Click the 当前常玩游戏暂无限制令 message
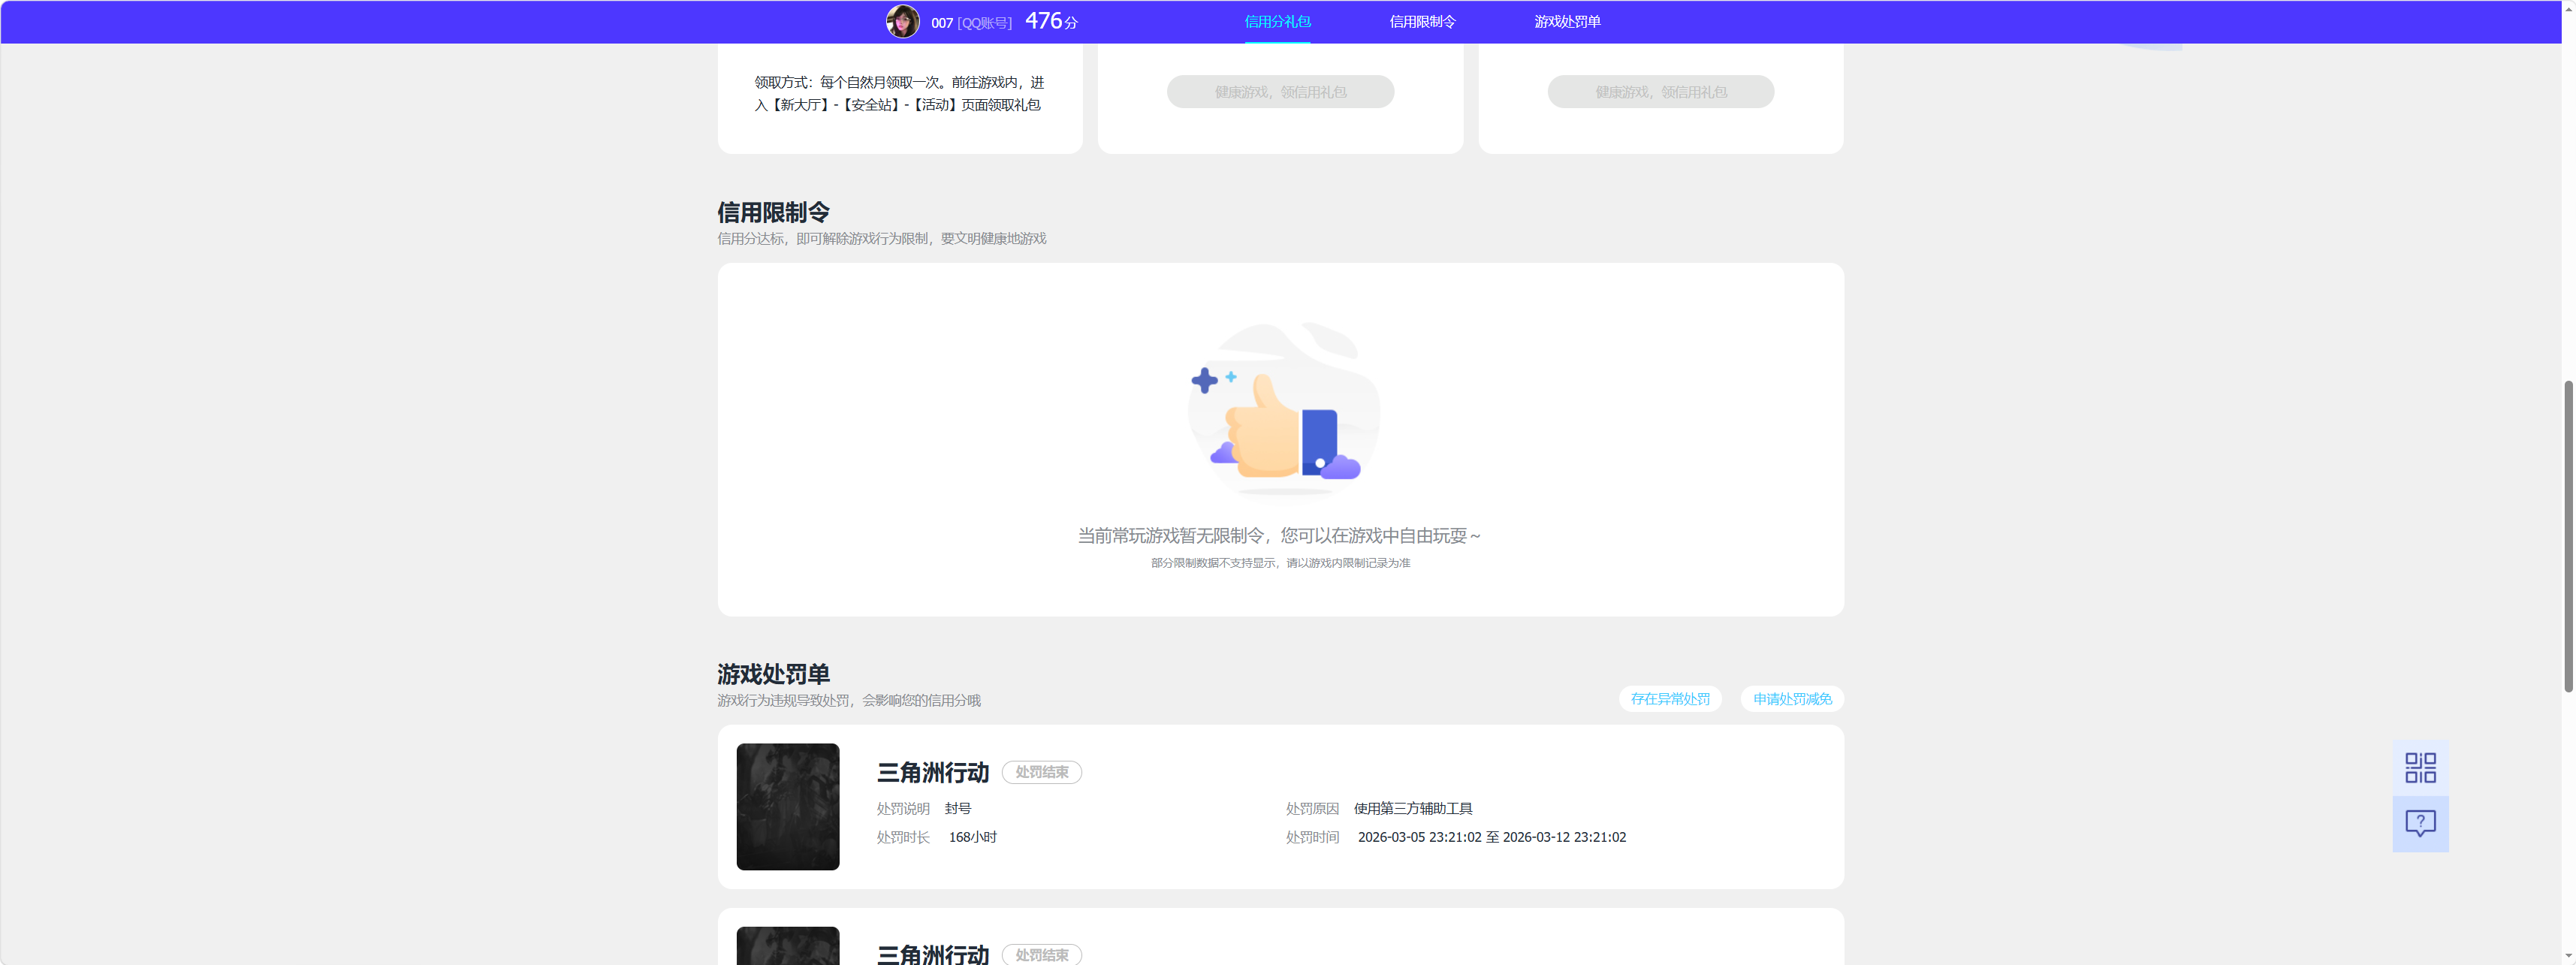 [x=1280, y=536]
